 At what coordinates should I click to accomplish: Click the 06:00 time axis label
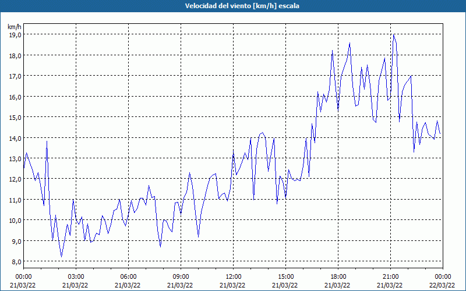click(x=128, y=277)
